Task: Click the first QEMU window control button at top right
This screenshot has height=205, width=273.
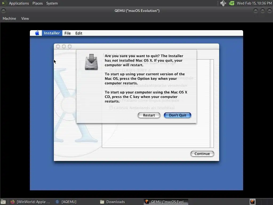Action: (255, 11)
